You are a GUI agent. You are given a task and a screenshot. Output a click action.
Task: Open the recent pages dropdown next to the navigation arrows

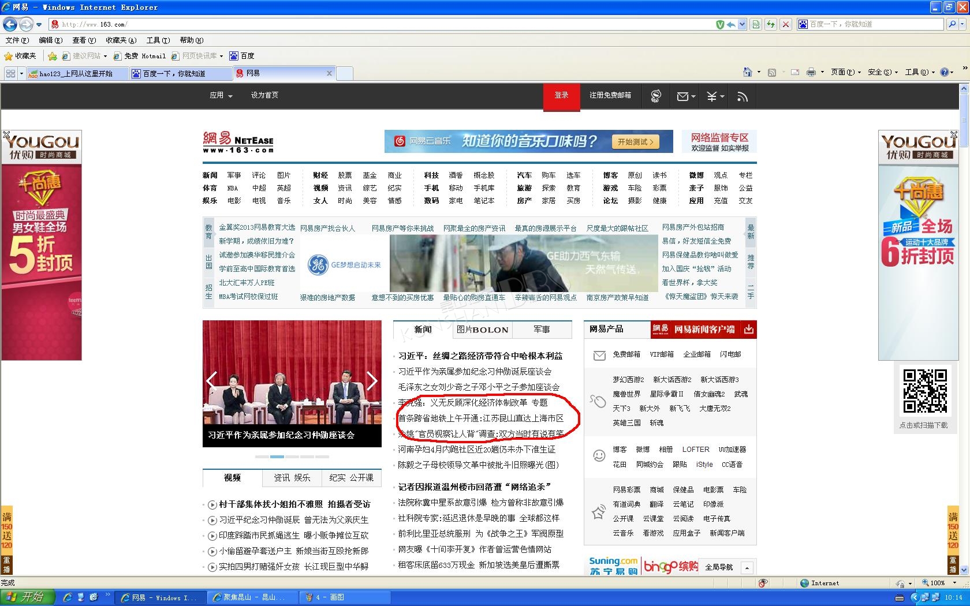[x=39, y=24]
